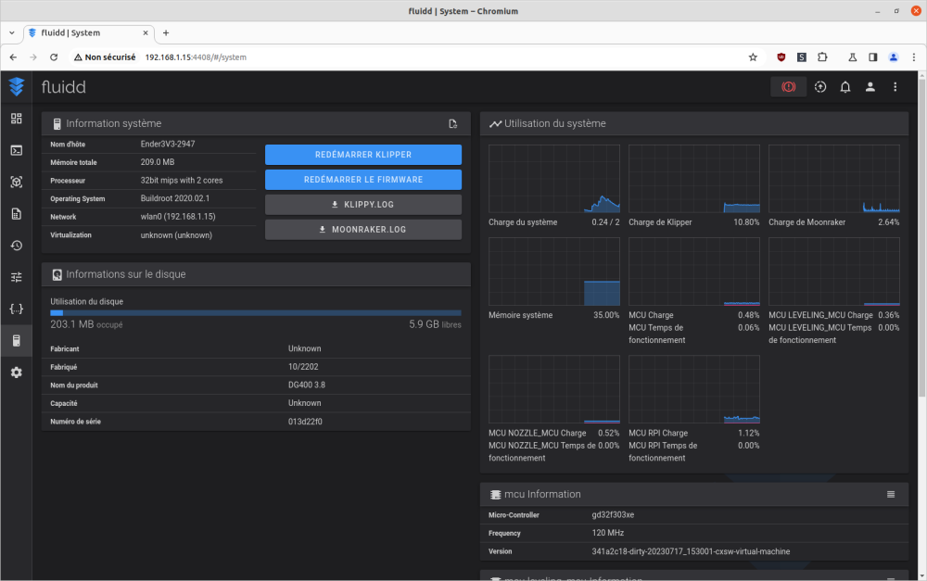The height and width of the screenshot is (581, 927).
Task: Download the MOONRAKER.LOG file
Action: (363, 229)
